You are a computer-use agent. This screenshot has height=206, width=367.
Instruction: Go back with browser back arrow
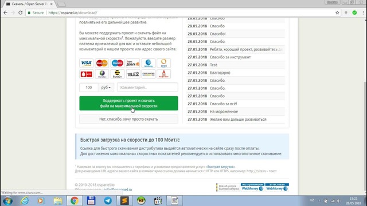pyautogui.click(x=5, y=13)
